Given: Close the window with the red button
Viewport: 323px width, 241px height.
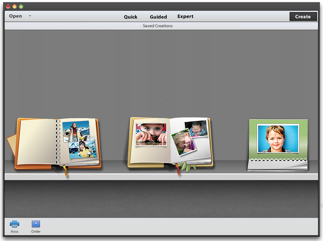Looking at the screenshot, I should point(8,6).
